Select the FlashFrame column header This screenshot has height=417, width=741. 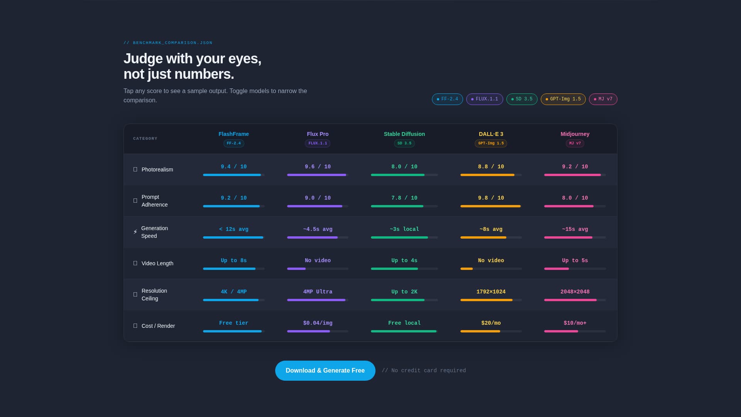(x=233, y=134)
